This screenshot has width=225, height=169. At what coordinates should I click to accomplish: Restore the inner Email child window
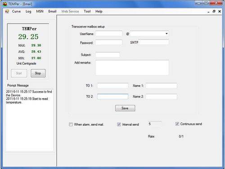pyautogui.click(x=214, y=11)
